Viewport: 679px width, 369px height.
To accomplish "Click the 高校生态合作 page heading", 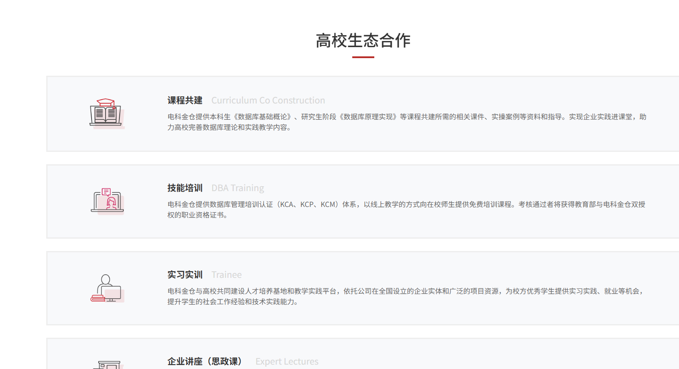I will pyautogui.click(x=363, y=41).
